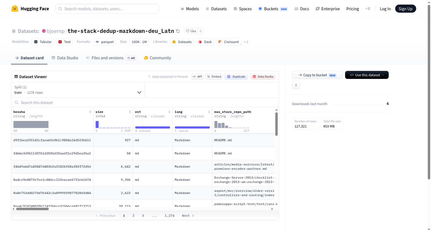This screenshot has height=232, width=431.
Task: Open the Enterprise menu item
Action: (328, 9)
